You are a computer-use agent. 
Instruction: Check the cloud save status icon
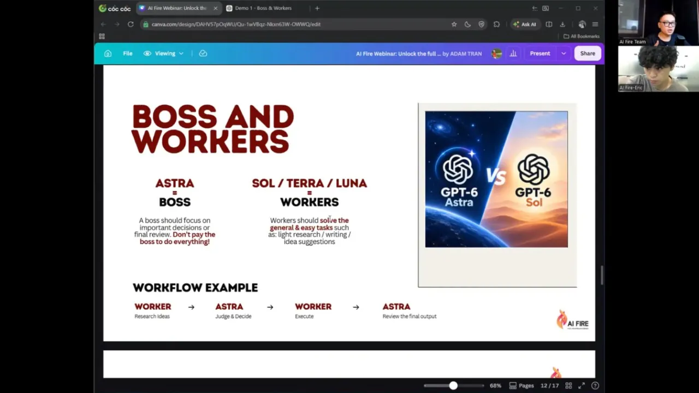[x=203, y=53]
